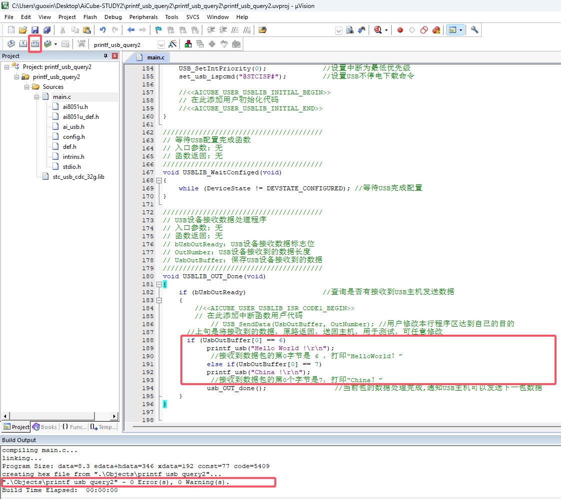
Task: Unindent selected lines icon
Action: pos(223,30)
